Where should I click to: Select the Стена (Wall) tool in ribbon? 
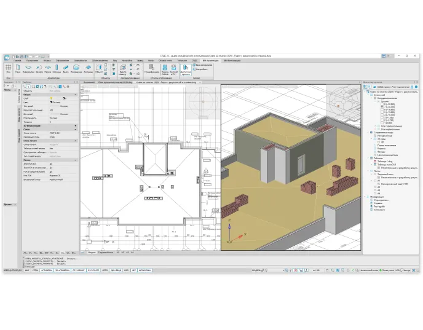(17, 69)
